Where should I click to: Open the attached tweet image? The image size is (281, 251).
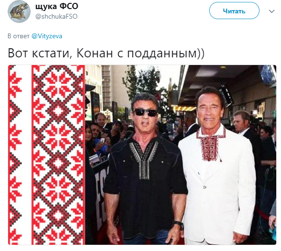click(142, 155)
